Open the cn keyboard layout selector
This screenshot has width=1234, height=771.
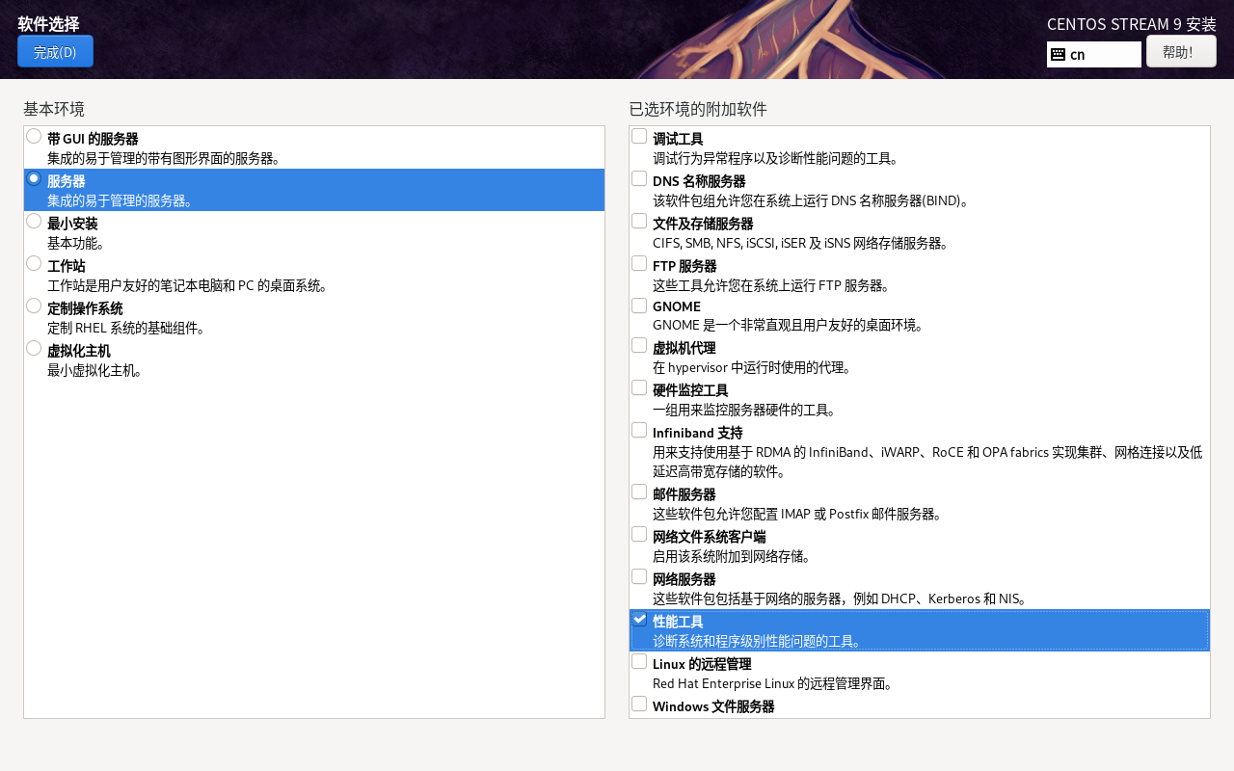tap(1094, 54)
